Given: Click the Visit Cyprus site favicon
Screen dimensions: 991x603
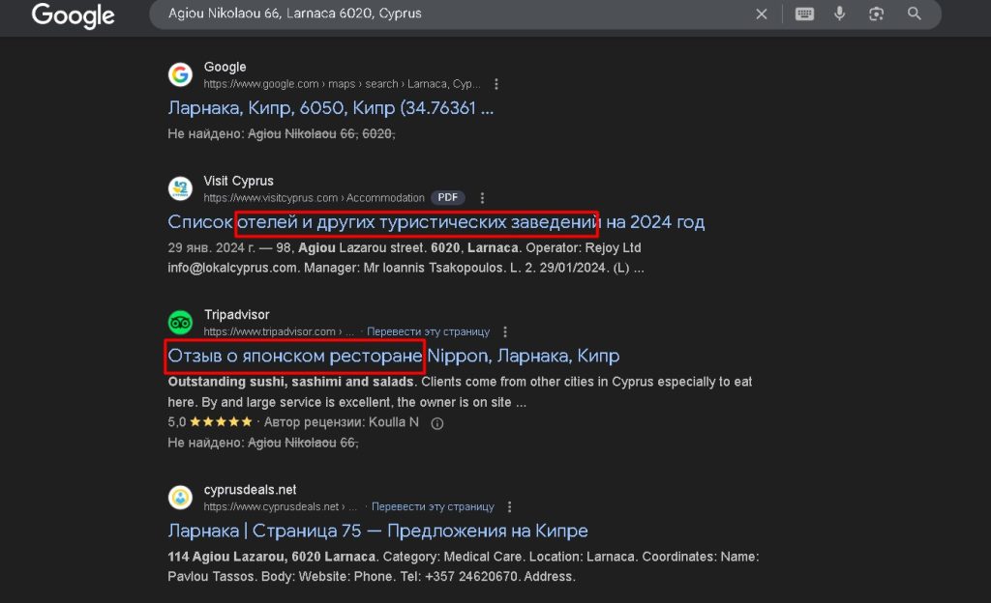Looking at the screenshot, I should 180,187.
